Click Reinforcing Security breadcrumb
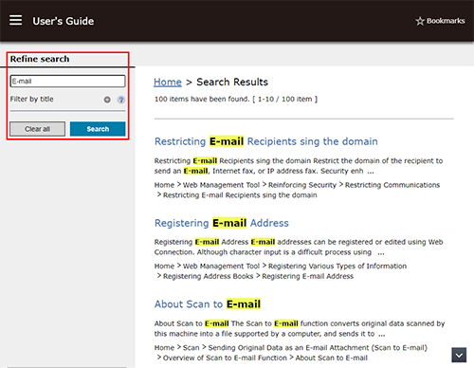This screenshot has width=474, height=368. (x=302, y=185)
